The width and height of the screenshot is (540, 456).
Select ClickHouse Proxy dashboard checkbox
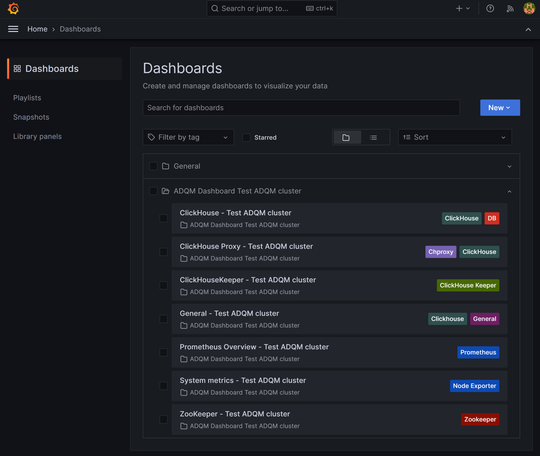point(164,252)
